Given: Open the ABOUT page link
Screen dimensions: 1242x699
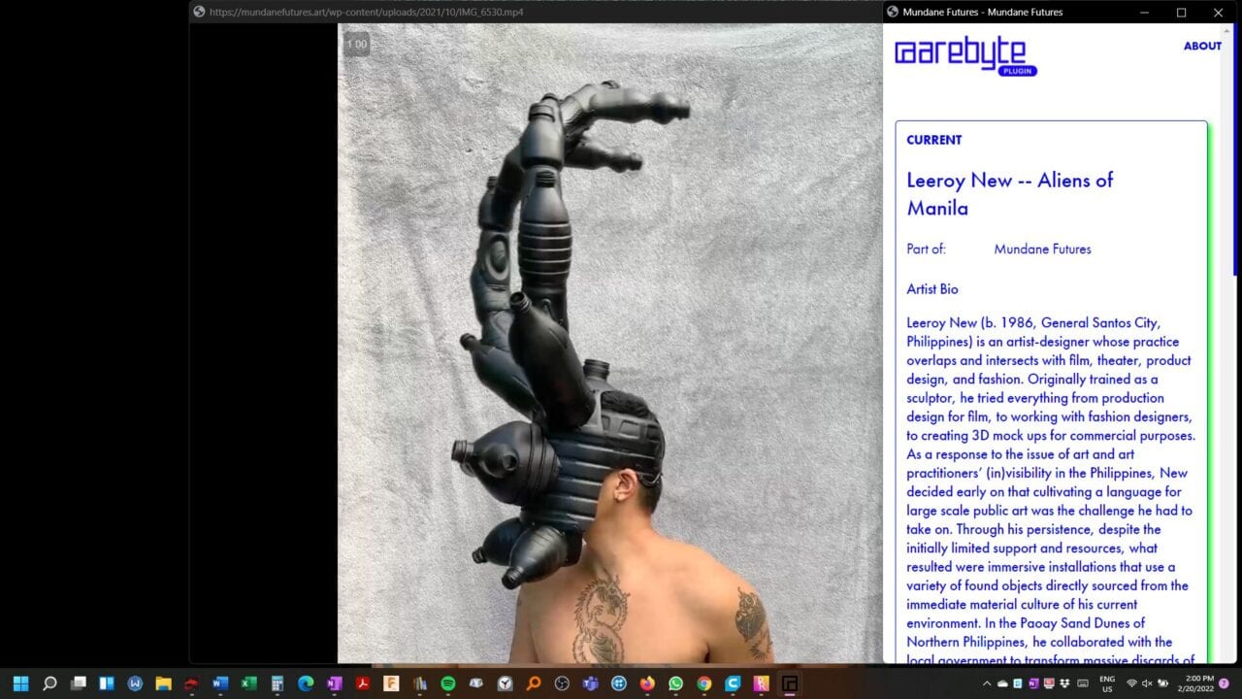Looking at the screenshot, I should (1202, 46).
